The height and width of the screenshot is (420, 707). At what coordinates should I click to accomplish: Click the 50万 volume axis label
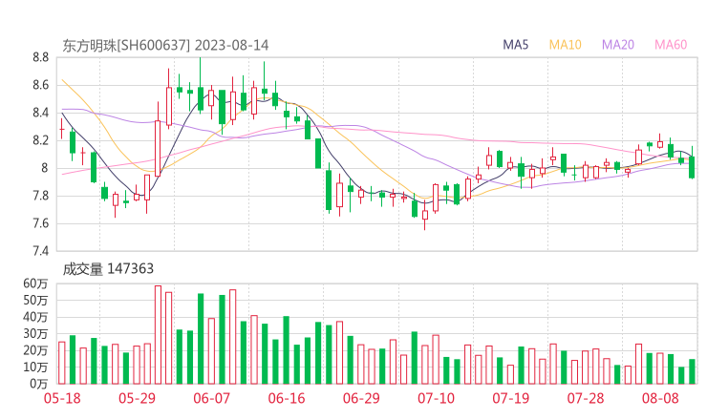tap(35, 300)
